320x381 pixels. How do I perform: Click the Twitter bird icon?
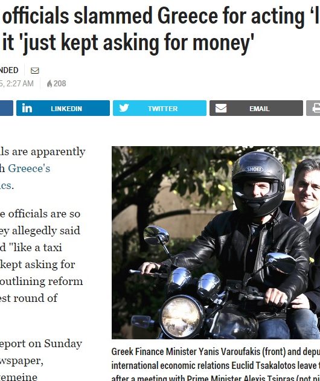click(124, 108)
